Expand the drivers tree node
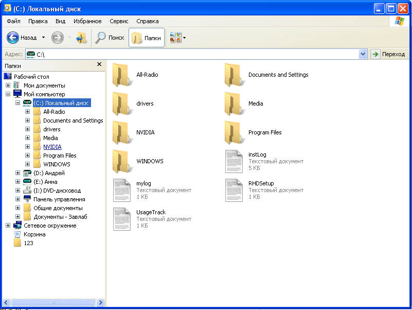Viewport: 412px width, 310px height. [27, 129]
